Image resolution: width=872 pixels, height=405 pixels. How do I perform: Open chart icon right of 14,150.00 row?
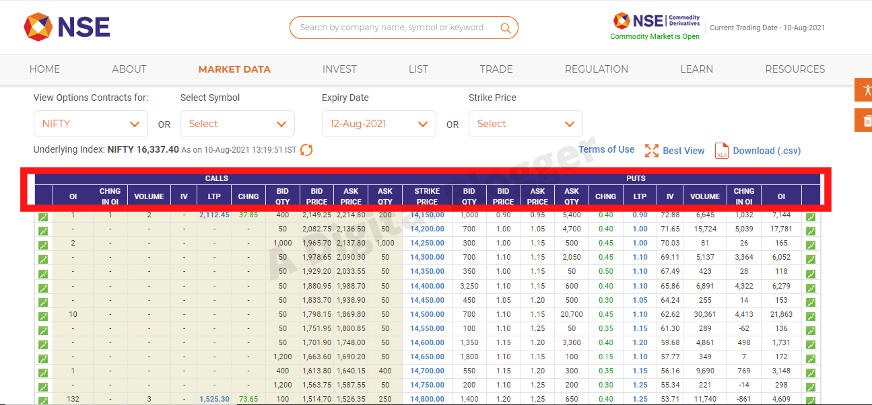click(811, 217)
